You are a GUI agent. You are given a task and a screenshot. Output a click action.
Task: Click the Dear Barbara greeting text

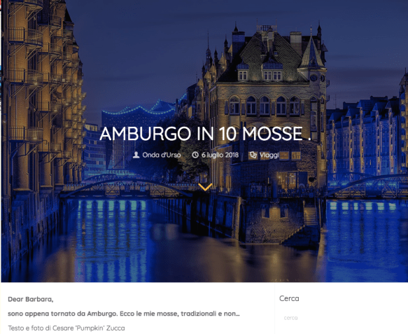click(x=31, y=299)
